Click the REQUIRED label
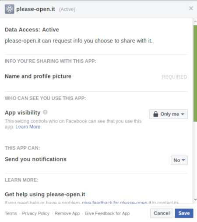 (174, 77)
